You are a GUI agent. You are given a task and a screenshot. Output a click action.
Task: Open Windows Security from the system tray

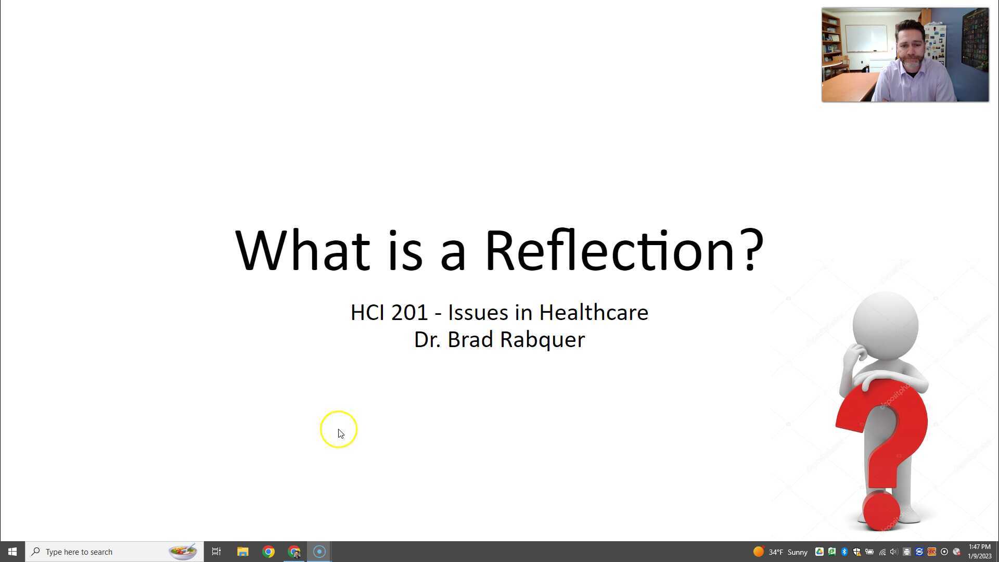[x=856, y=552]
